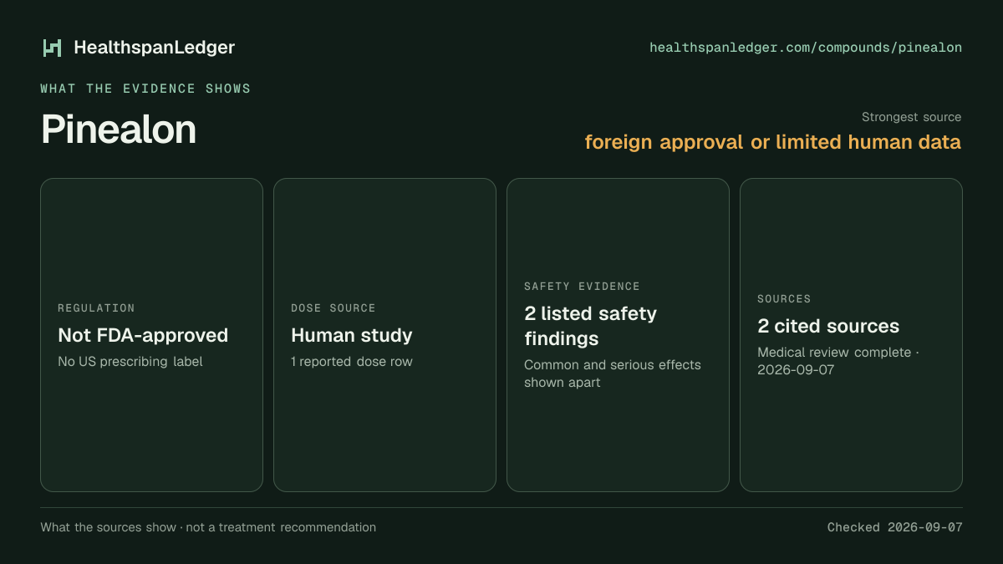Viewport: 1003px width, 564px height.
Task: Click '1 reported dose row' text
Action: click(x=352, y=362)
